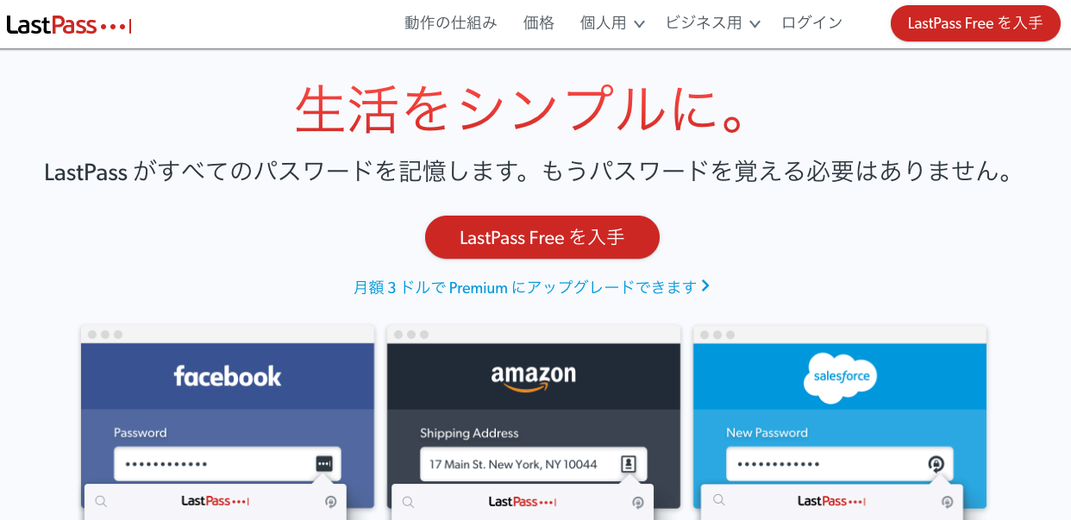Click the LastPass logo in header
This screenshot has height=520, width=1071.
click(x=69, y=25)
